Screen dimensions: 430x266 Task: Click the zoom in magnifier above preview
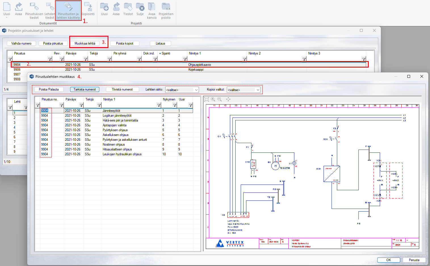click(213, 99)
